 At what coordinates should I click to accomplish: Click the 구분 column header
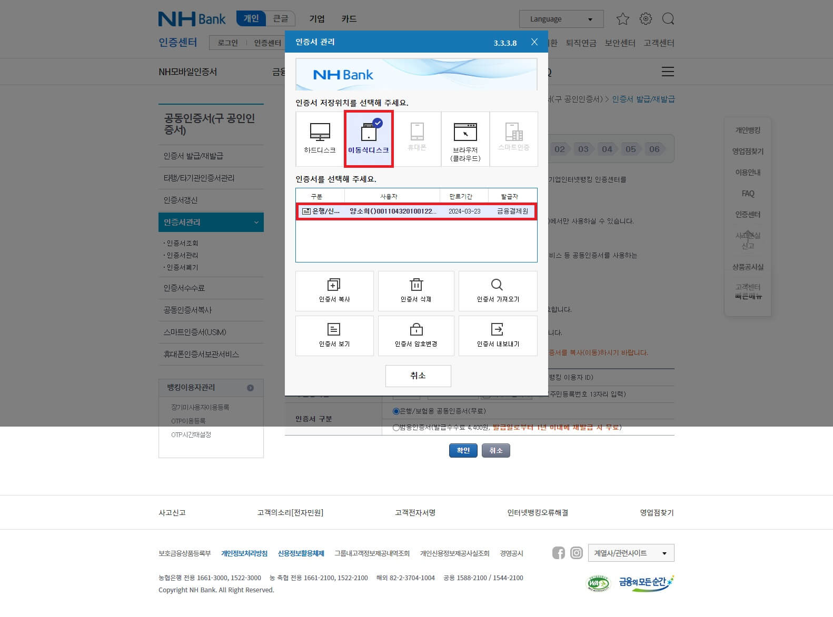316,196
